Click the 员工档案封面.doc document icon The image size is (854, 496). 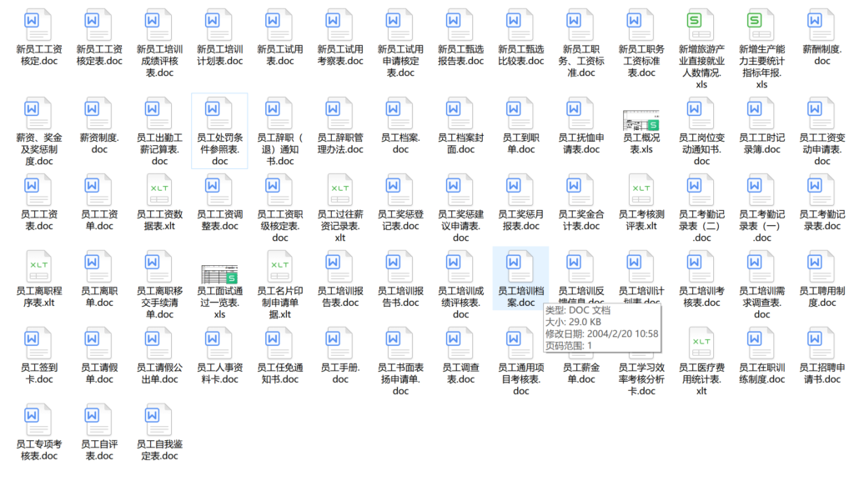point(460,114)
